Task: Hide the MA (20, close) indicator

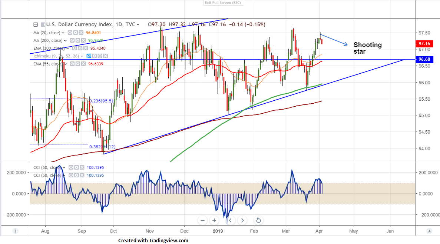Action: [70, 33]
